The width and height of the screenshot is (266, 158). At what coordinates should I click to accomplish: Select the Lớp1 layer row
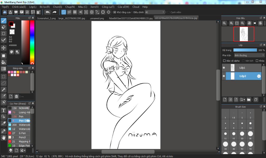click(242, 68)
